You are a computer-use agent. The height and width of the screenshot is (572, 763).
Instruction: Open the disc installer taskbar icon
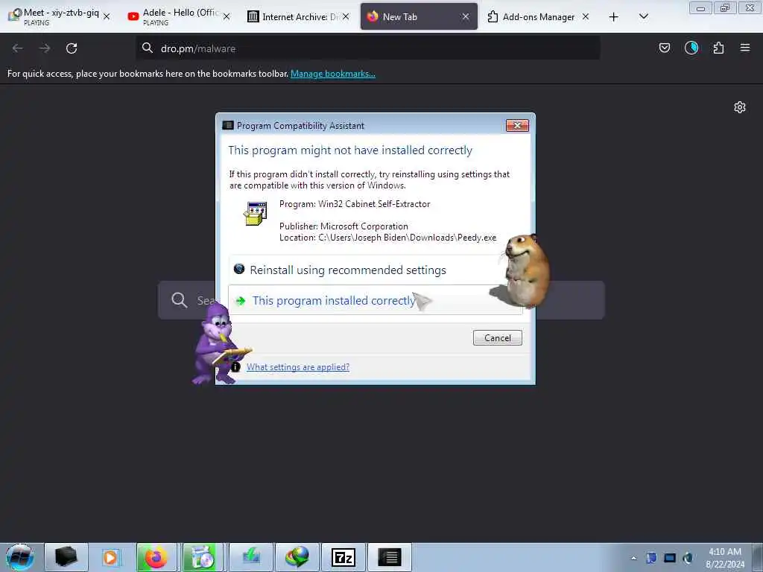pos(203,557)
